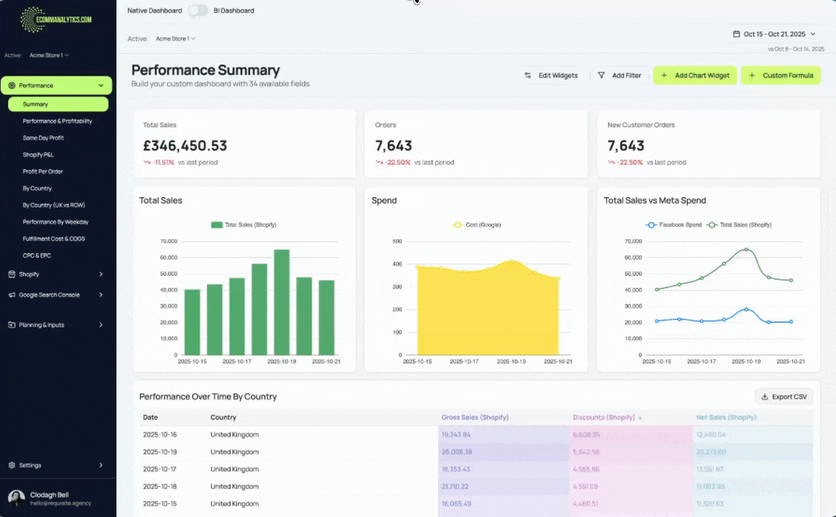
Task: Click the Shopify bag icon in sidebar
Action: [11, 274]
